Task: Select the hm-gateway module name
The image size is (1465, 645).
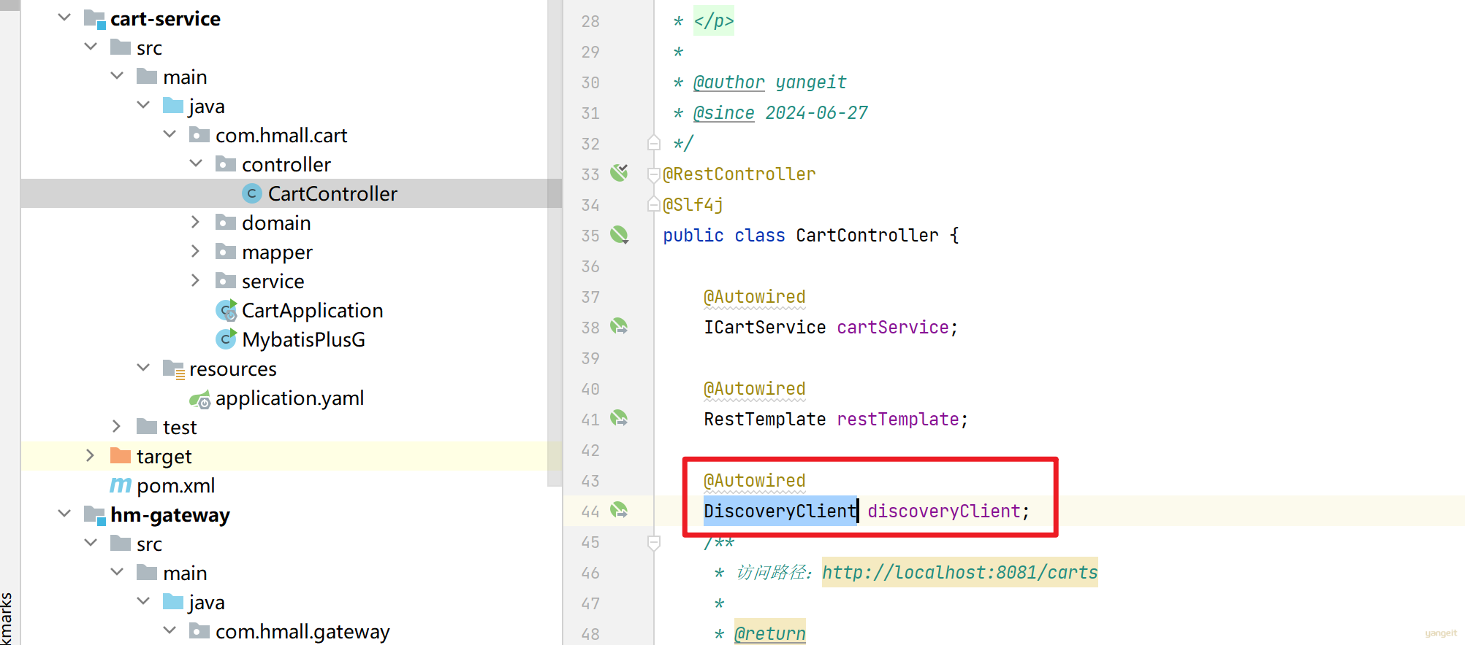Action: tap(170, 514)
